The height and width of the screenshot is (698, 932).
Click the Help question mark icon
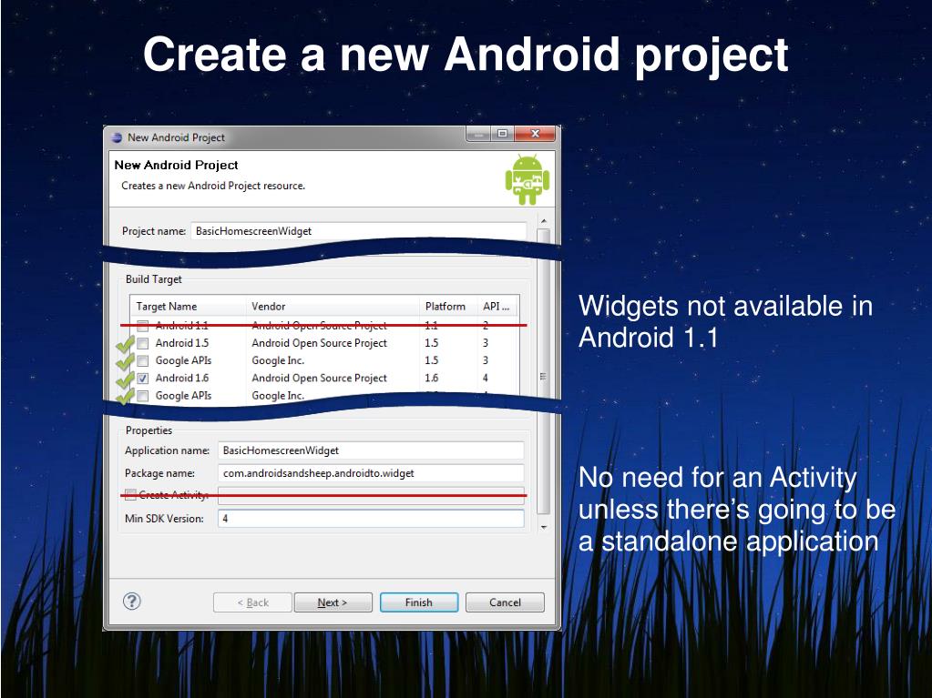pos(131,602)
